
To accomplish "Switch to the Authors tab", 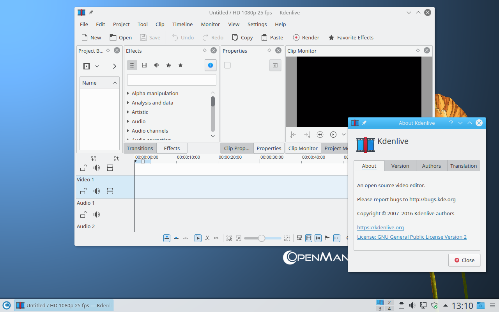I will 431,166.
